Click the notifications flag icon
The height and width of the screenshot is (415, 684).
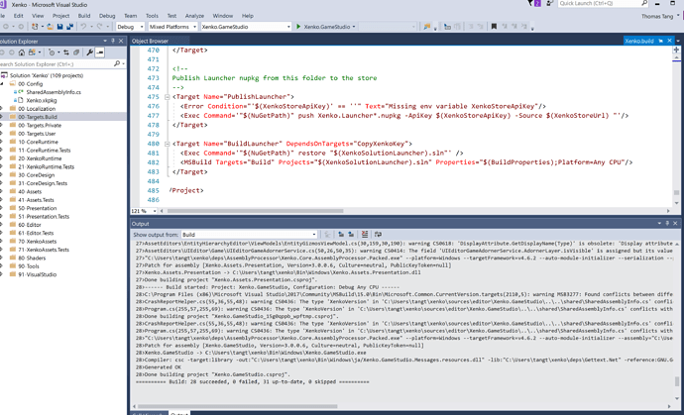point(531,4)
